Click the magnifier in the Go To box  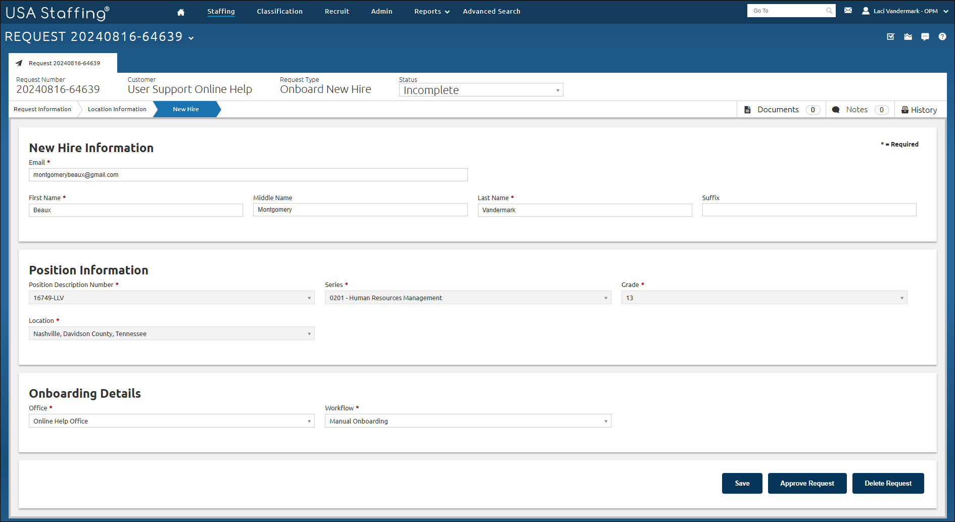829,10
